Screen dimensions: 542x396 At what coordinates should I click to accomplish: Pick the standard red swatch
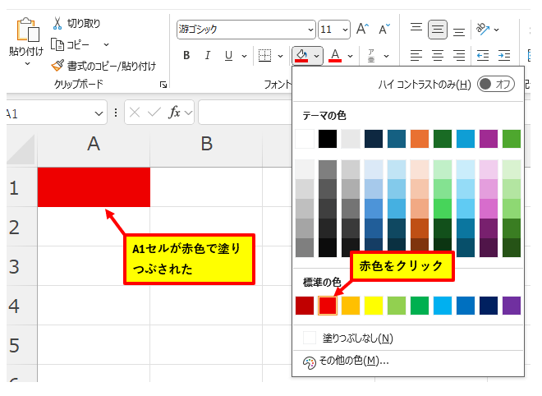(x=328, y=306)
